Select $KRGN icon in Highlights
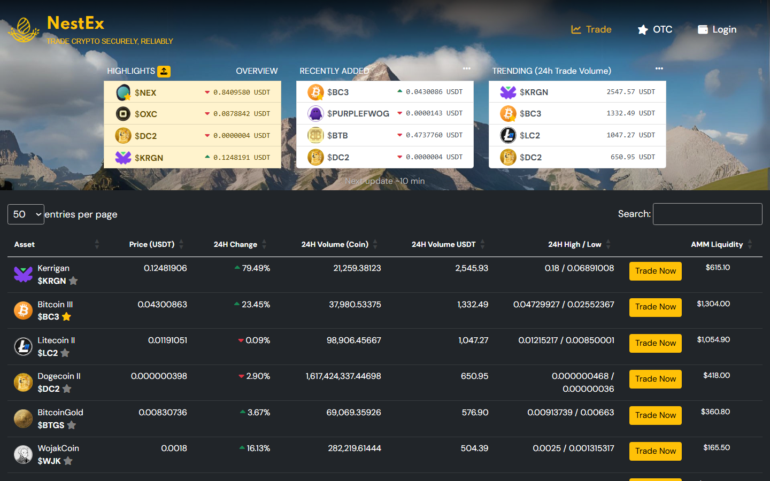Screen dimensions: 770x481 (x=124, y=158)
